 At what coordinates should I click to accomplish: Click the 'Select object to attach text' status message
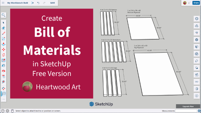(x=38, y=111)
